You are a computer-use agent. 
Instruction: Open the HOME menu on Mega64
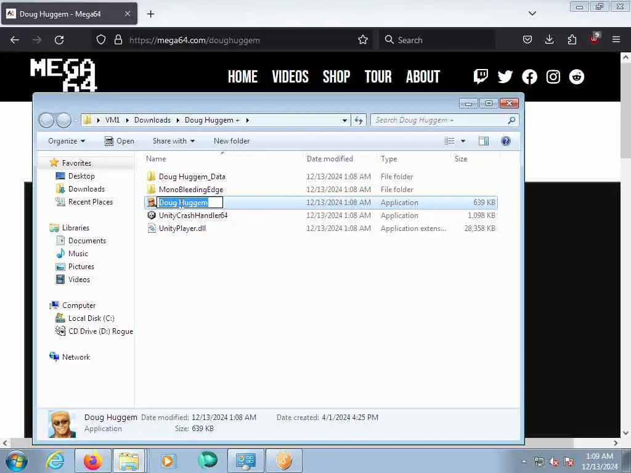[x=243, y=76]
